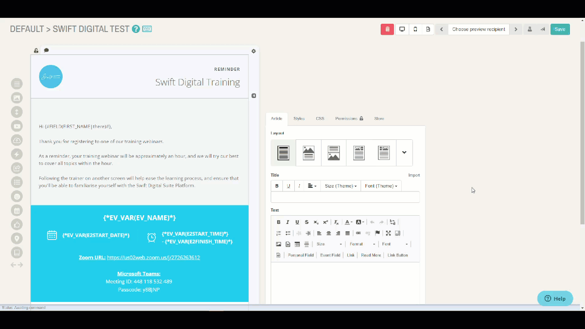
Task: Open the Zoom URL hyperlink in email
Action: (x=153, y=258)
